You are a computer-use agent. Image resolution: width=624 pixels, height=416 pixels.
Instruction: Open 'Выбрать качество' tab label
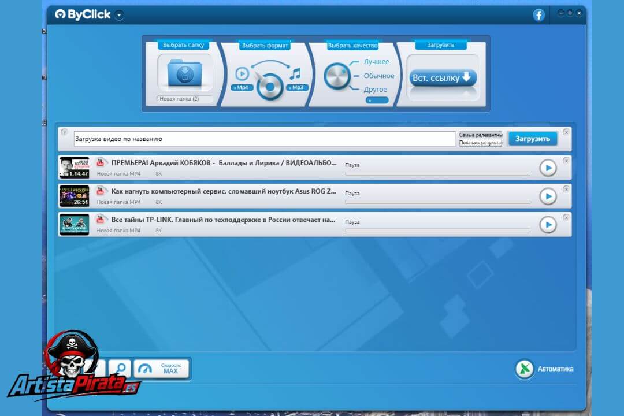352,46
